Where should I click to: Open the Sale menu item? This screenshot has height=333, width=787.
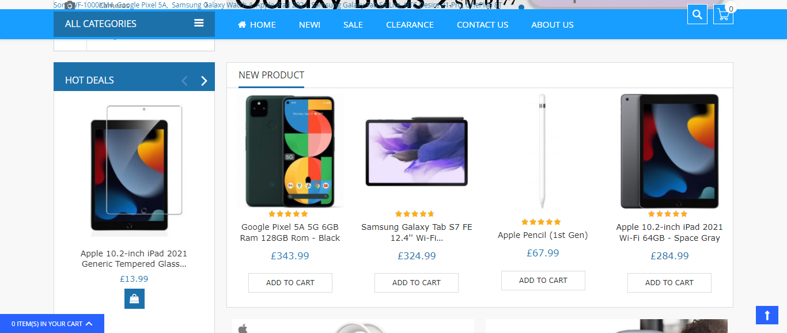click(x=353, y=25)
